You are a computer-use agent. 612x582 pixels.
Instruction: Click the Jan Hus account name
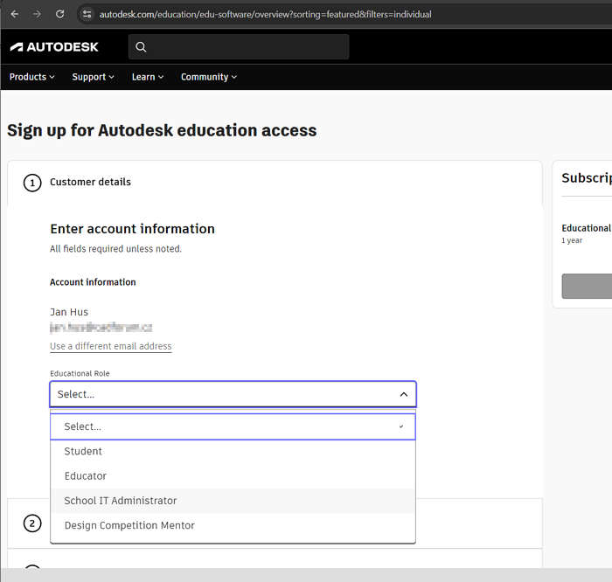pos(69,312)
